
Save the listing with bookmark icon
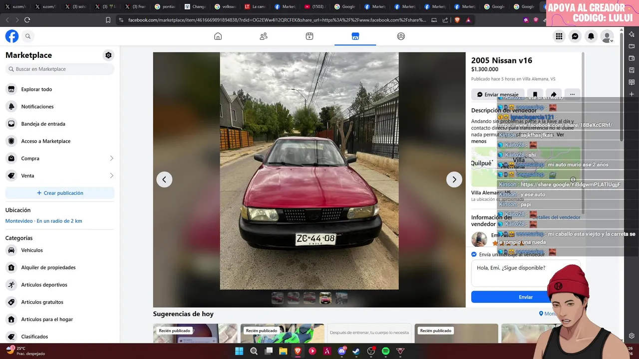tap(535, 94)
